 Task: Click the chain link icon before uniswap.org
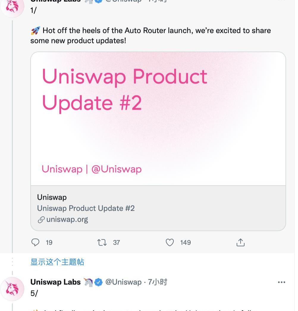pos(41,220)
